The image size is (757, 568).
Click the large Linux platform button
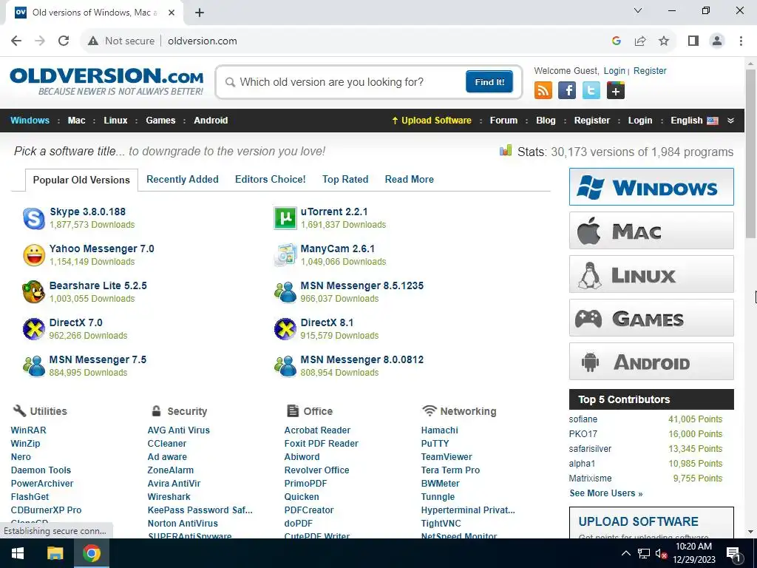(x=651, y=274)
